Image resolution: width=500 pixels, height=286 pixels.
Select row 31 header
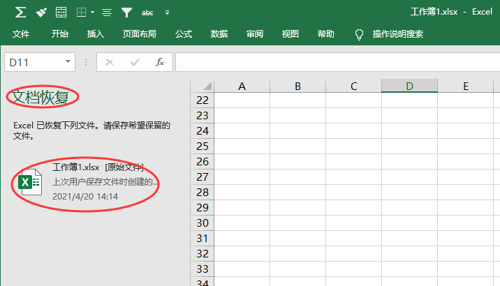[x=203, y=238]
